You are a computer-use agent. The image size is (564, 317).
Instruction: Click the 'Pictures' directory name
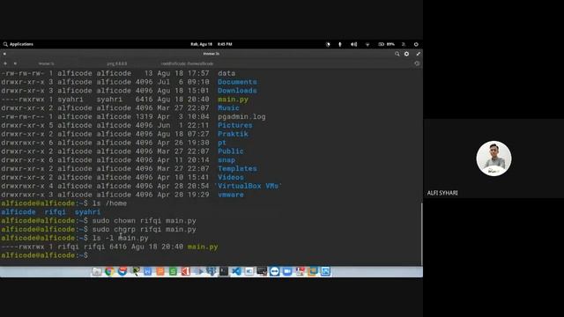coord(235,125)
